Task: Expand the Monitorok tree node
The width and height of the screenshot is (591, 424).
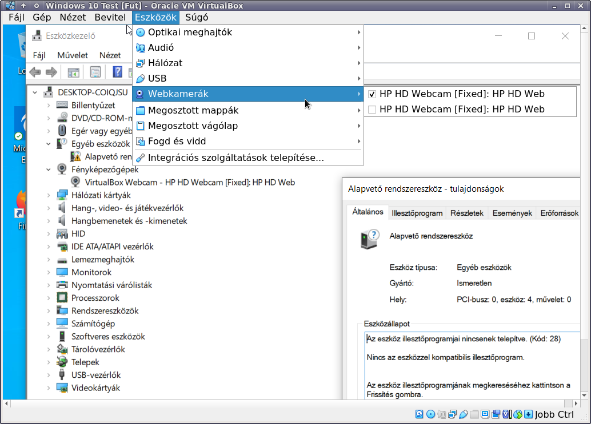Action: (49, 272)
